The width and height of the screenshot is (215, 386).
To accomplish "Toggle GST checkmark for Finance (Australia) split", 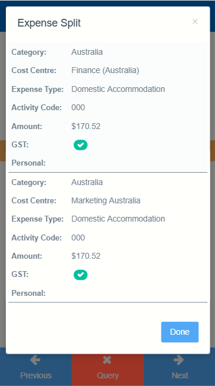I will [x=80, y=145].
